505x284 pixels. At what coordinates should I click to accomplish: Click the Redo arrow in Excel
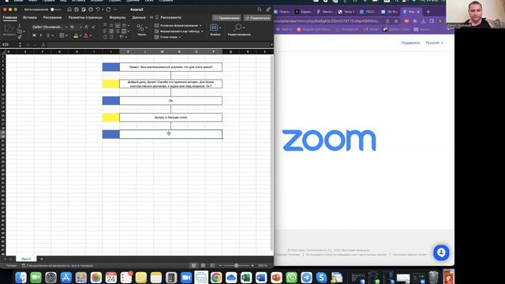(109, 9)
